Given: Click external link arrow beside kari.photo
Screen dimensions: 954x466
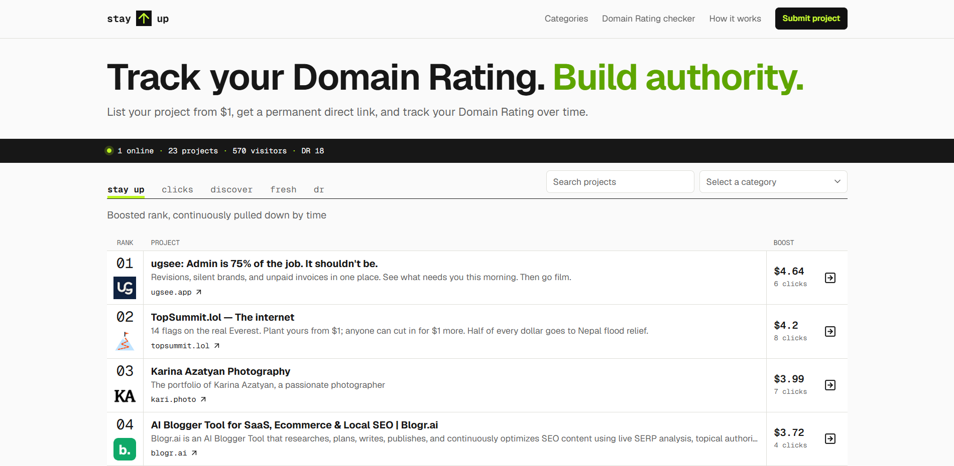Looking at the screenshot, I should click(203, 399).
